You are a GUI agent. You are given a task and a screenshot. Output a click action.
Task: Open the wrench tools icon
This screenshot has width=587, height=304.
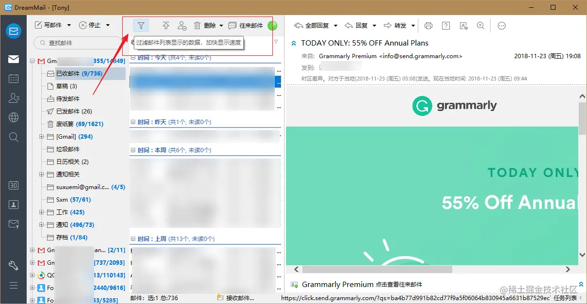click(14, 266)
